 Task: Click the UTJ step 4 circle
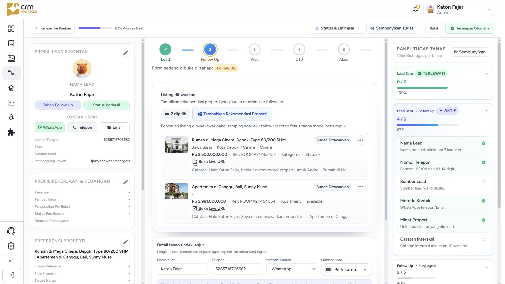pyautogui.click(x=299, y=49)
